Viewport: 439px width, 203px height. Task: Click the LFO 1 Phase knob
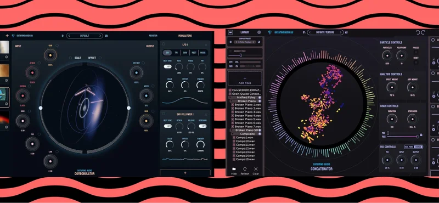pos(190,66)
